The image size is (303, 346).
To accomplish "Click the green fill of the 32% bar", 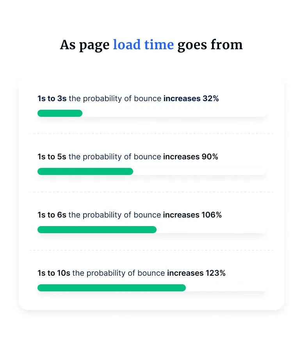I will click(x=60, y=113).
